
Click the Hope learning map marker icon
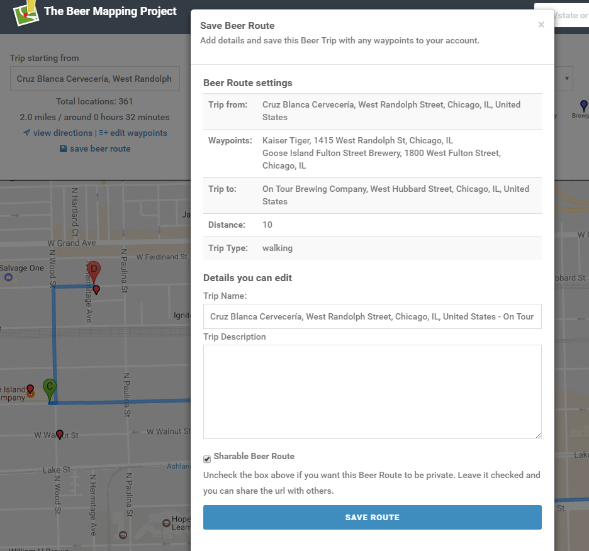pos(166,523)
